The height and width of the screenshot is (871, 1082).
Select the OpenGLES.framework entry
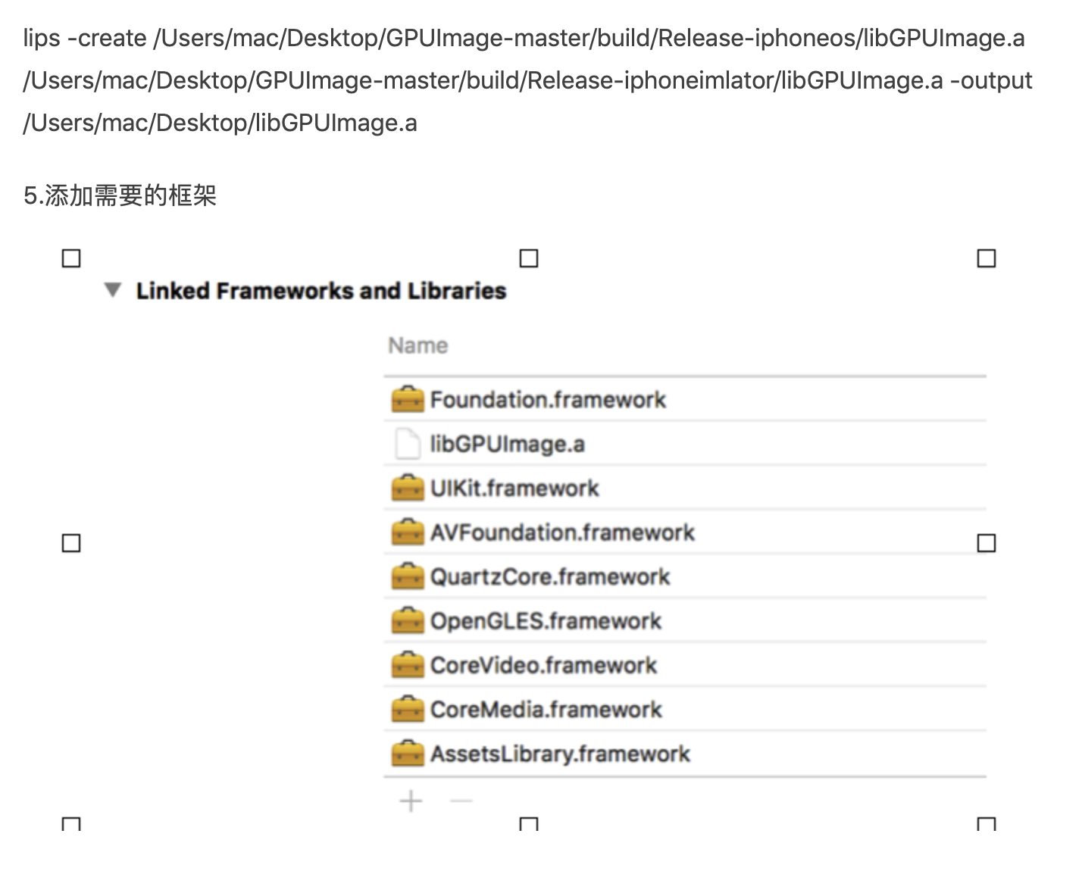pos(546,621)
